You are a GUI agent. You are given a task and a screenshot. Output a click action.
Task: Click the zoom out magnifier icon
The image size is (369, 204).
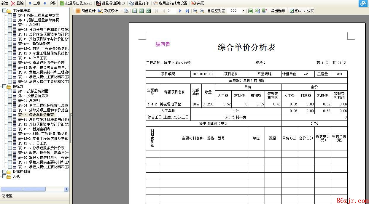pyautogui.click(x=202, y=11)
